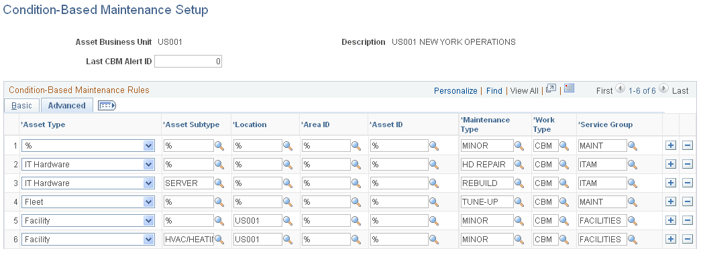
Task: Click the download to spreadsheet grid icon
Action: (x=569, y=88)
